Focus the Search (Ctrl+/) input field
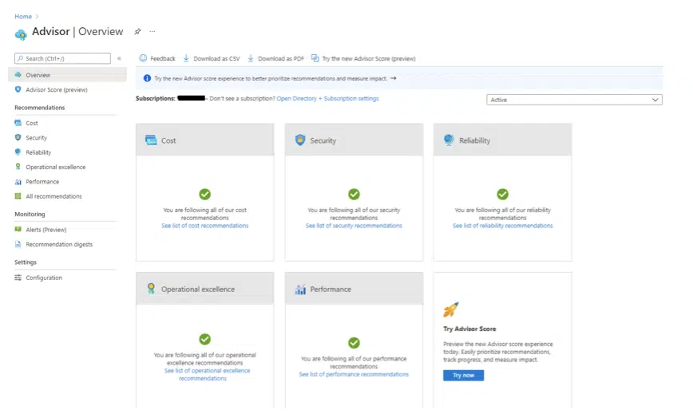This screenshot has width=693, height=418. pos(62,58)
